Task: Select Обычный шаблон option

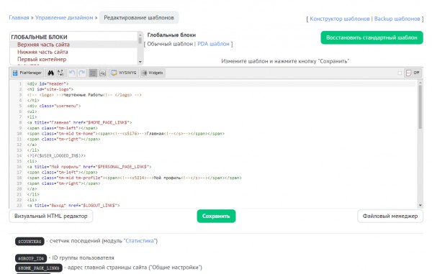Action: [x=170, y=44]
